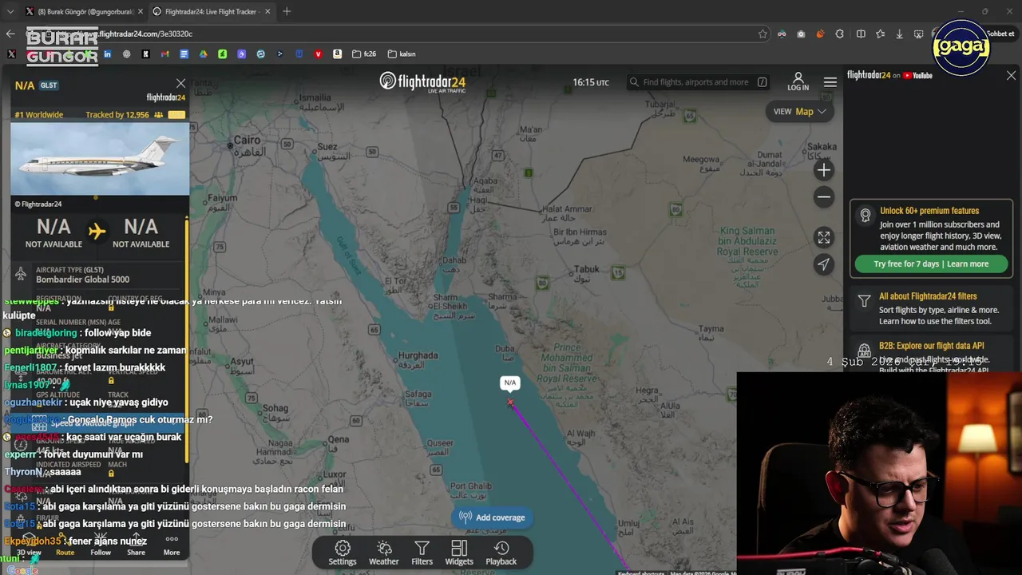Click the GL5T aircraft type badge
The width and height of the screenshot is (1022, 575).
(49, 85)
